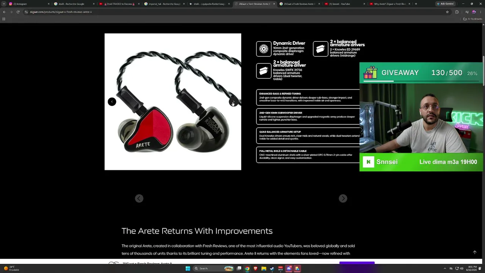Click the giveaway progress bar

pyautogui.click(x=421, y=81)
